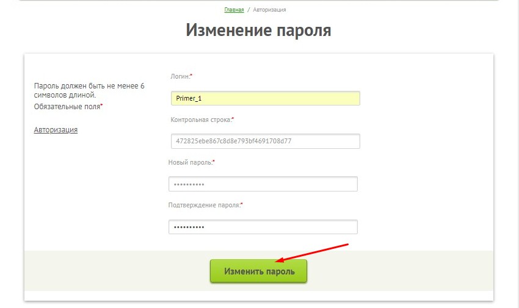The height and width of the screenshot is (308, 519).
Task: Click the Изменение пароля page heading
Action: point(258,30)
